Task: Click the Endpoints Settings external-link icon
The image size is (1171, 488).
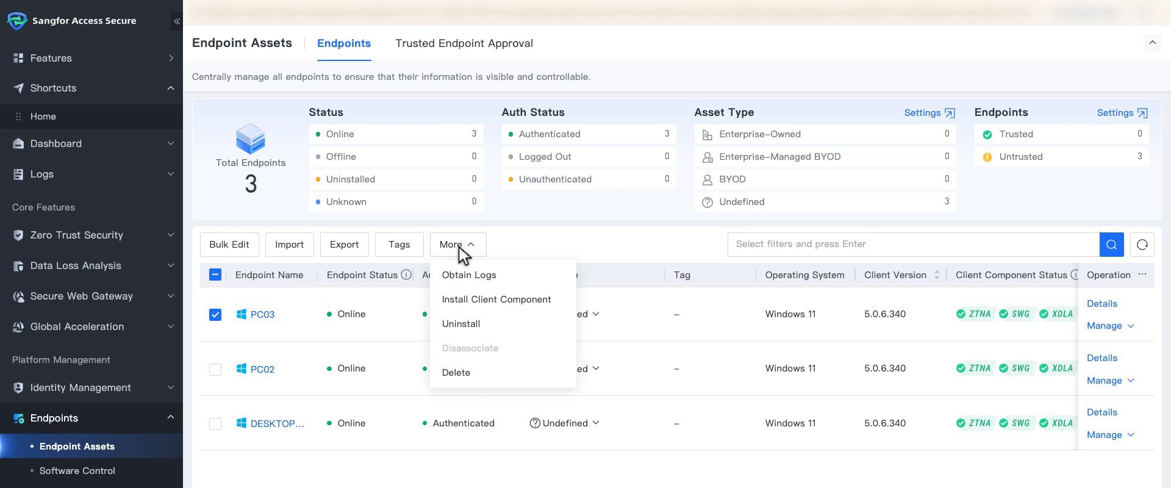Action: [1142, 113]
